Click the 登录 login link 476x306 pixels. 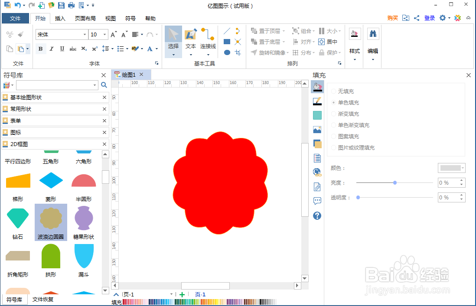429,18
